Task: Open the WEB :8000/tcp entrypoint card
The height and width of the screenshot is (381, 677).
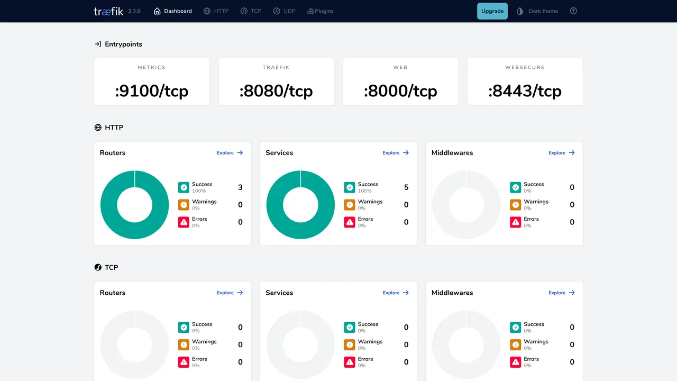Action: tap(400, 82)
